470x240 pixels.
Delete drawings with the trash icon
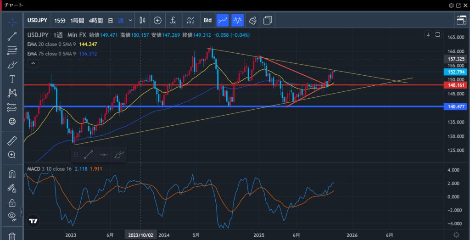click(x=12, y=236)
